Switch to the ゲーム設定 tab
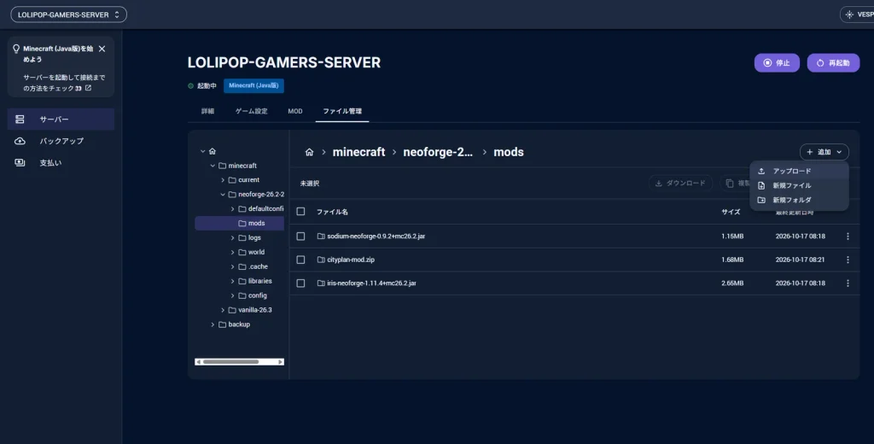This screenshot has height=444, width=874. (252, 112)
